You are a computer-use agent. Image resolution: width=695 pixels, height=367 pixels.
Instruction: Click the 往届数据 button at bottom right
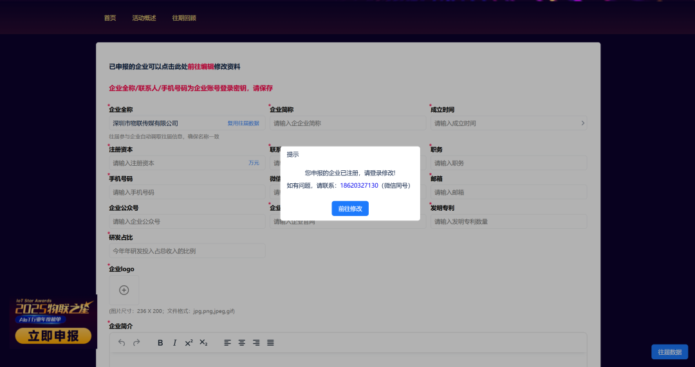(x=669, y=352)
